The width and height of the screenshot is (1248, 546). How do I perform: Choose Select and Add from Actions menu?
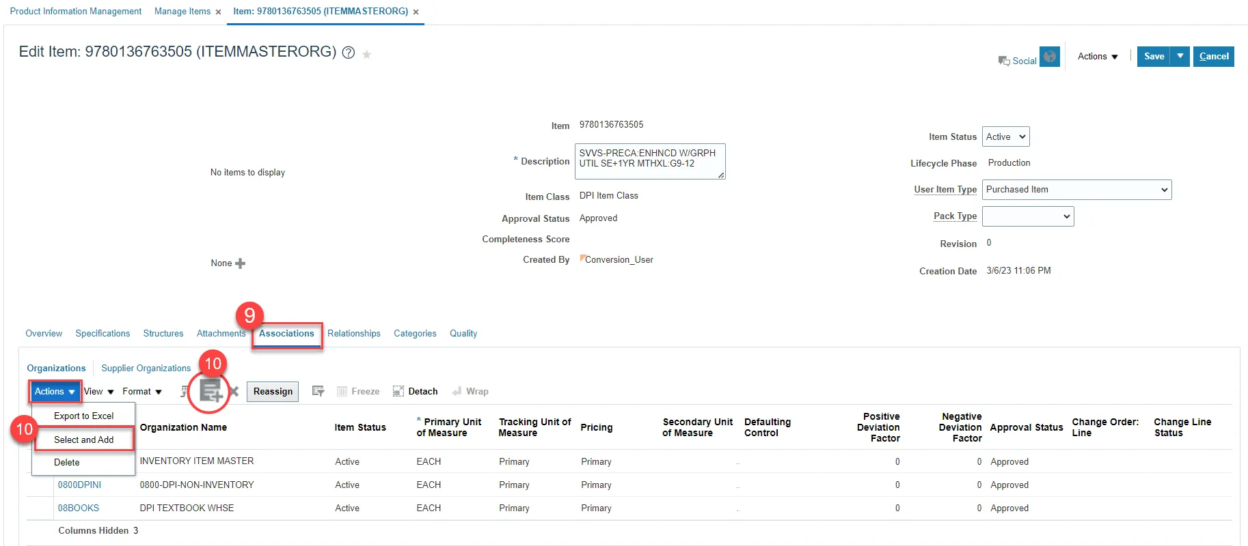(x=84, y=440)
